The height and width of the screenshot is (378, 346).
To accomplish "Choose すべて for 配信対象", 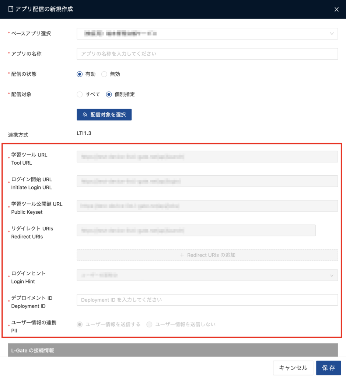I will (80, 94).
